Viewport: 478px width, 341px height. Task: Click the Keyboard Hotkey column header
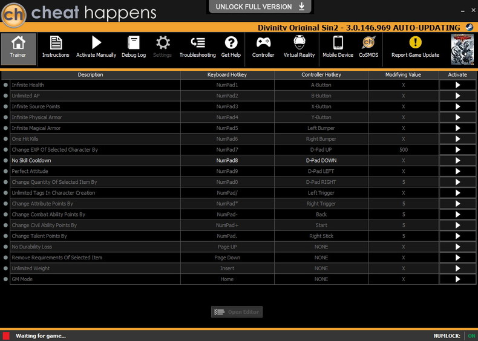227,74
